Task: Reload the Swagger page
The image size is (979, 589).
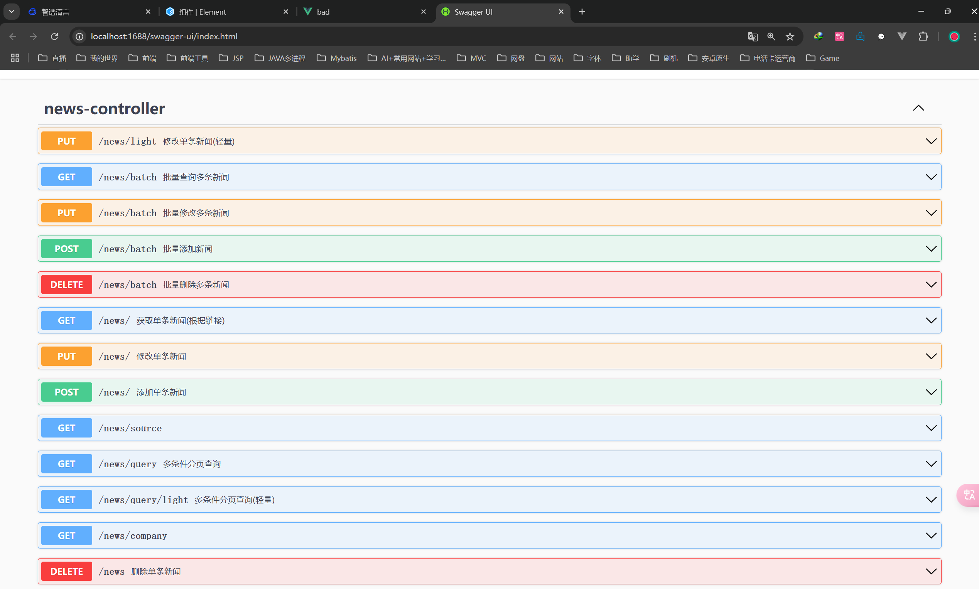Action: 54,37
